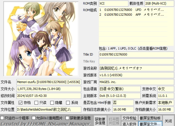Click the ROM类别 field showing XCI
The width and height of the screenshot is (175, 126).
click(x=113, y=4)
